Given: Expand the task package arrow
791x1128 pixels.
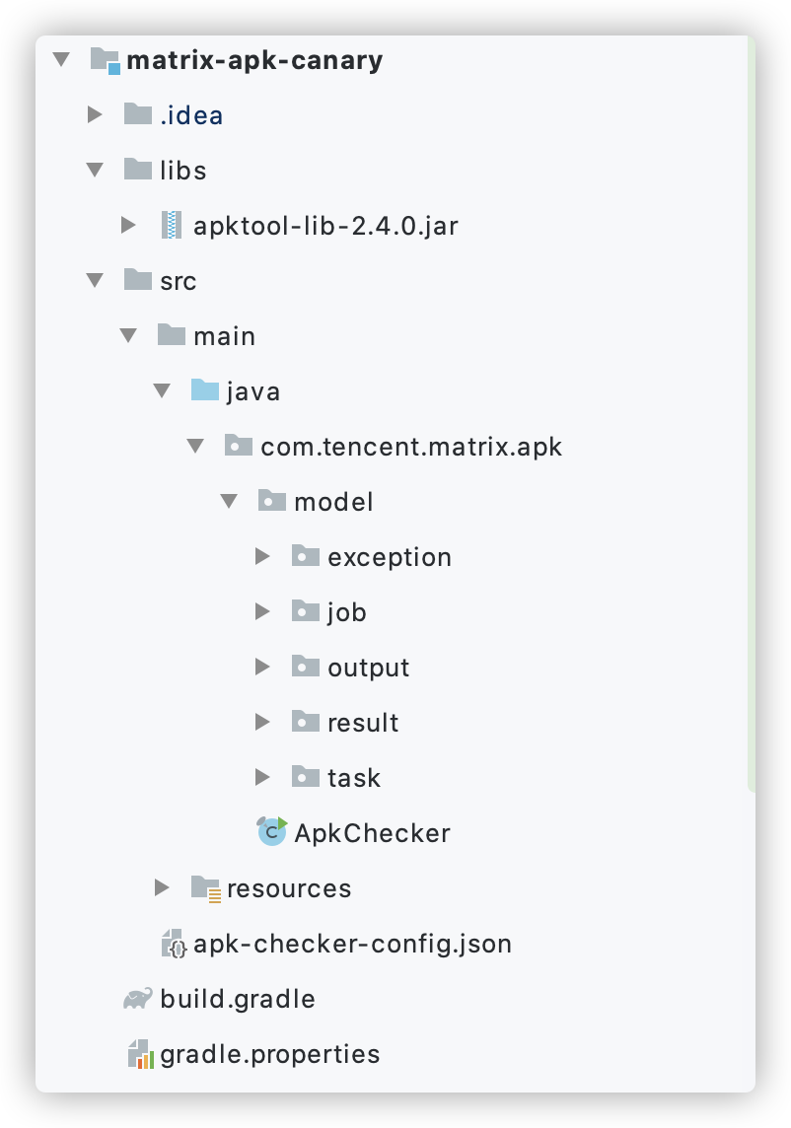Looking at the screenshot, I should [262, 777].
